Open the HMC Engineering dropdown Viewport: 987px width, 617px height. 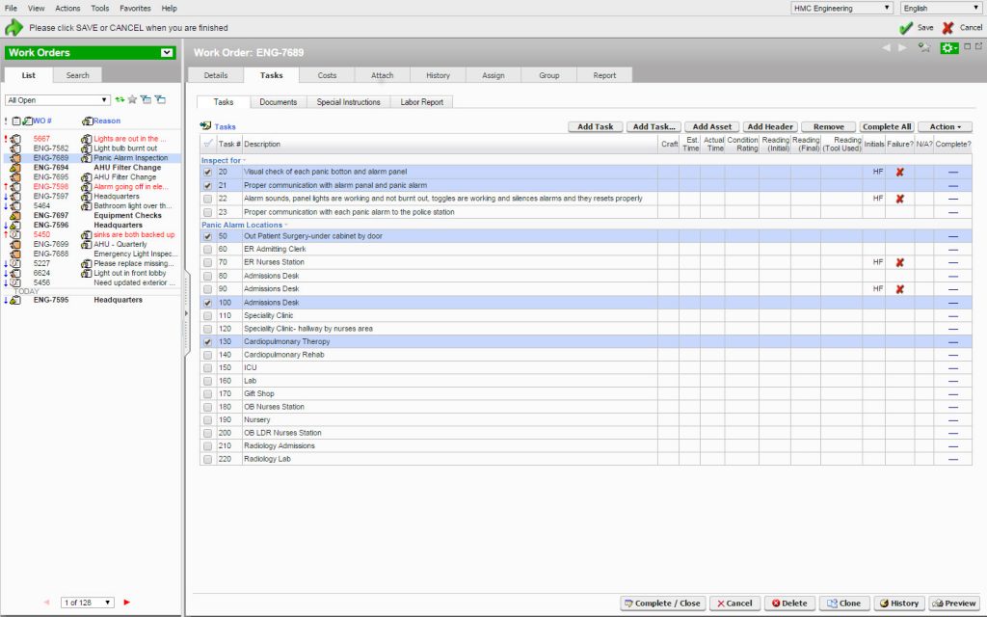pyautogui.click(x=841, y=8)
